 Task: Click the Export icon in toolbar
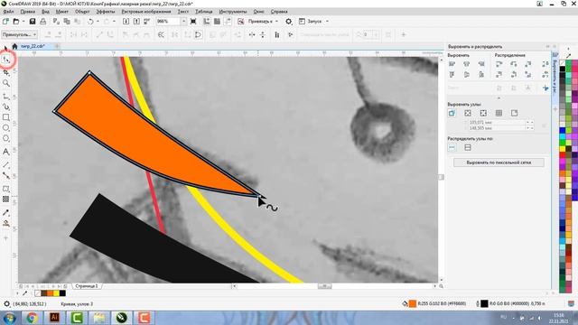coord(136,22)
